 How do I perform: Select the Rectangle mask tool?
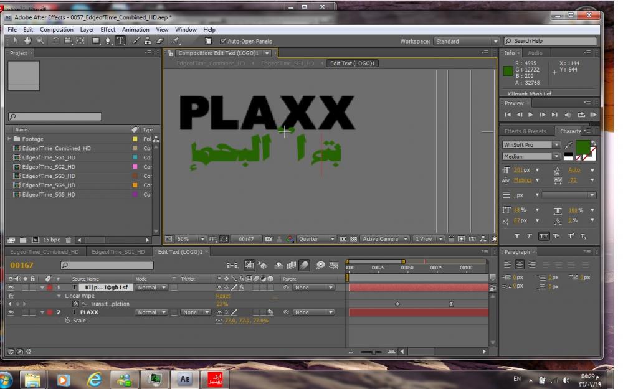(96, 41)
